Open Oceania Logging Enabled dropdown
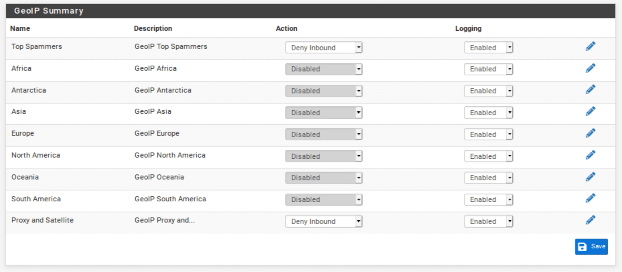Viewport: 622px width, 272px height. (488, 178)
